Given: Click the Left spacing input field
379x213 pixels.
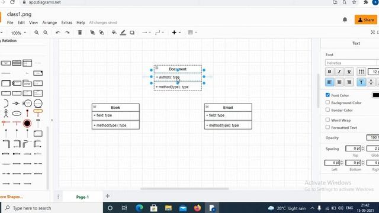Looking at the screenshot, I should coord(332,163).
